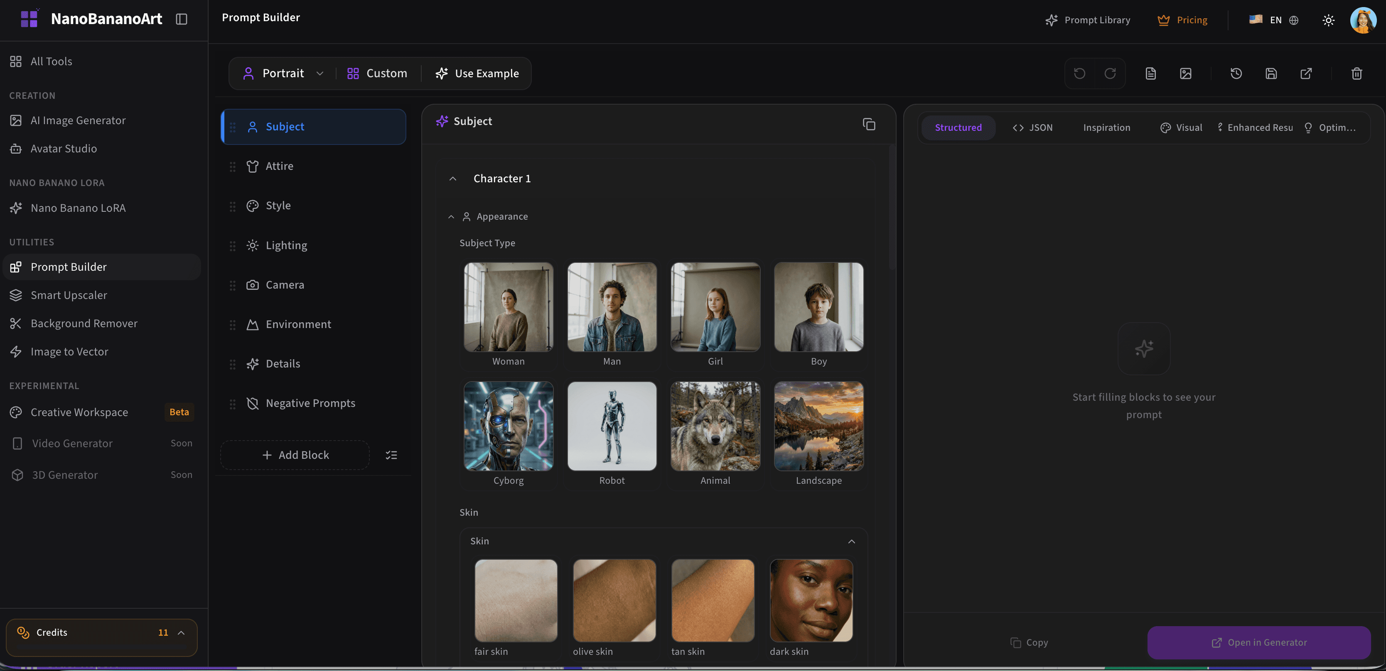Collapse the Appearance section
1386x671 pixels.
coord(452,216)
